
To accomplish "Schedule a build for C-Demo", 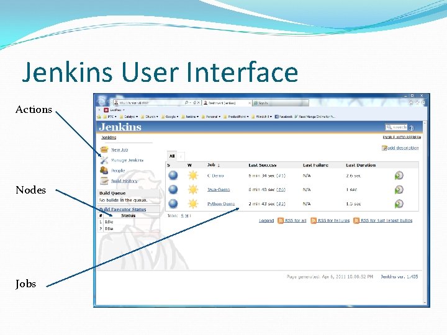I will tap(399, 176).
